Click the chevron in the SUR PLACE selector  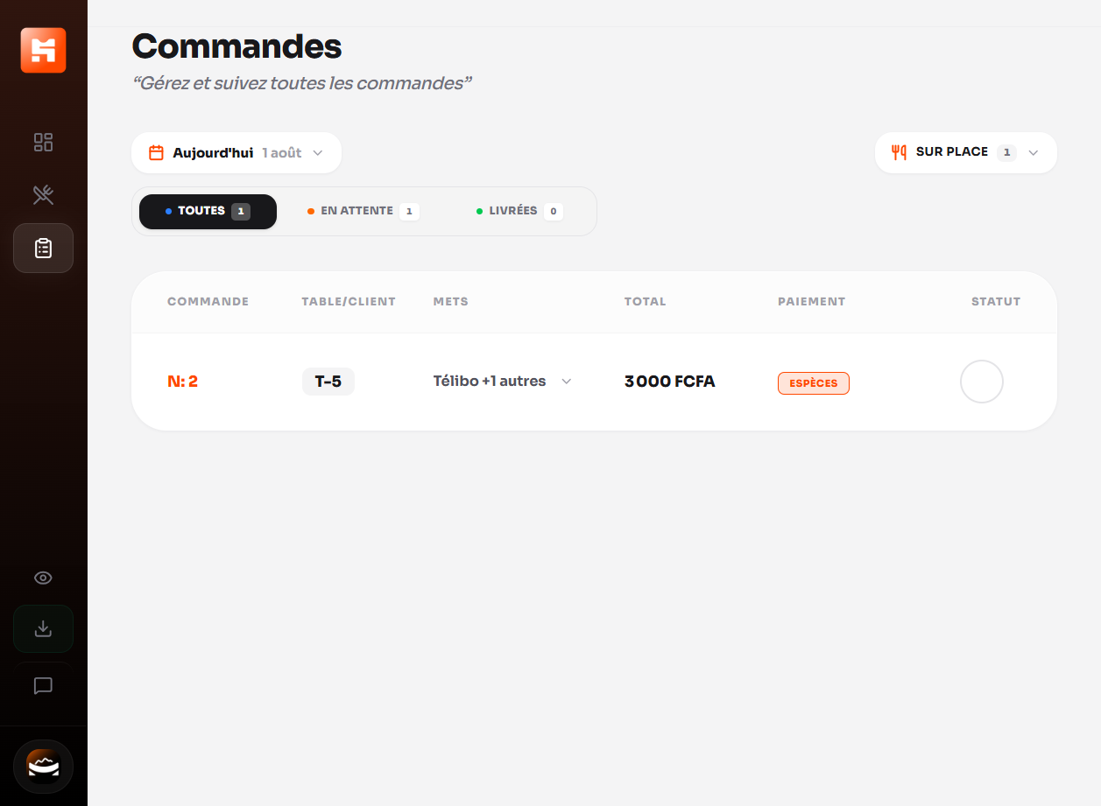point(1034,152)
